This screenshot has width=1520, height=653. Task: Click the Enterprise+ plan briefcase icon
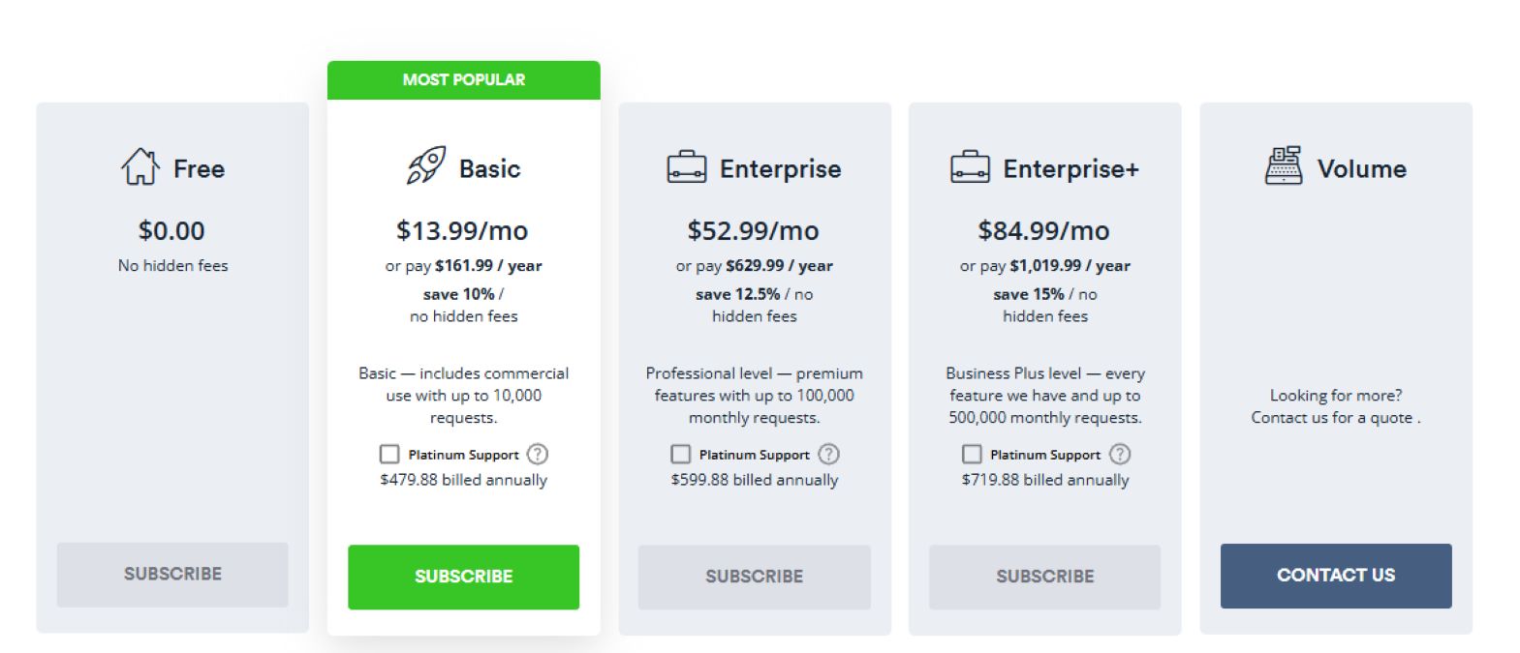click(x=970, y=167)
